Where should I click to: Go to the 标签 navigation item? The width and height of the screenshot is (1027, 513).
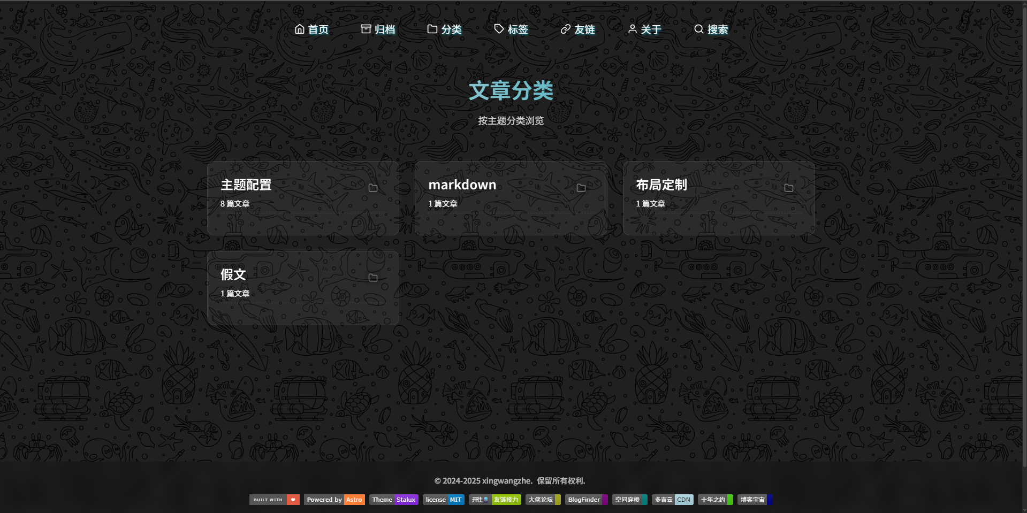(x=518, y=29)
